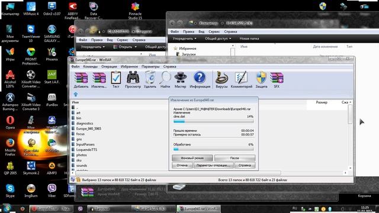This screenshot has width=379, height=213.
Task: Click the cfine.dat file progress bar
Action: [213, 121]
